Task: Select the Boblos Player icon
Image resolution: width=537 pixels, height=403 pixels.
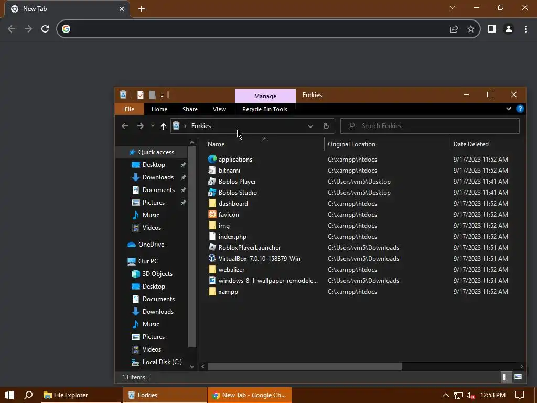Action: click(212, 181)
